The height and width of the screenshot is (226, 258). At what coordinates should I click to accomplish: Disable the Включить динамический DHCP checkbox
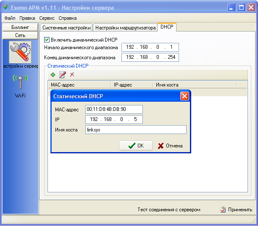(x=47, y=39)
